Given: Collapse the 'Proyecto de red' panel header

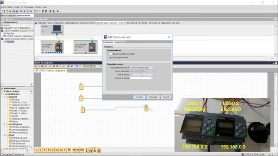Looking at the screenshot, I should coord(2,22).
